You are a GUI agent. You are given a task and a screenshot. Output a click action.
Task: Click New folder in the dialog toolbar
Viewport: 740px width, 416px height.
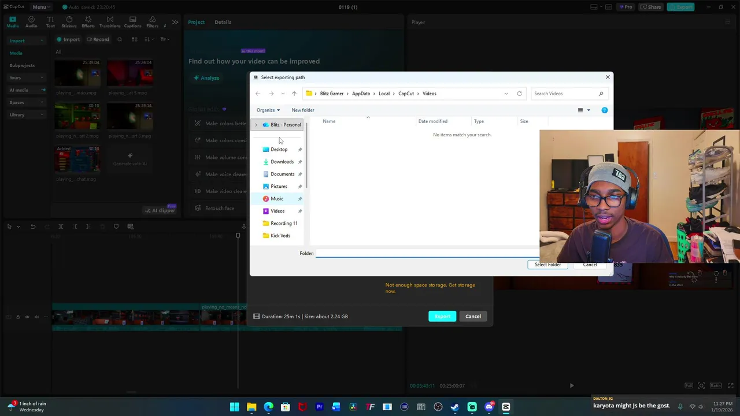(303, 110)
